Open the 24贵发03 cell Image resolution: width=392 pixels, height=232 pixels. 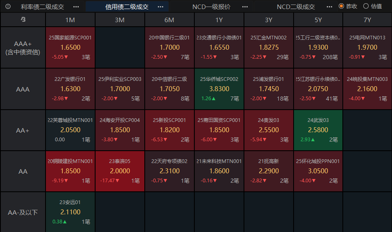pos(269,130)
